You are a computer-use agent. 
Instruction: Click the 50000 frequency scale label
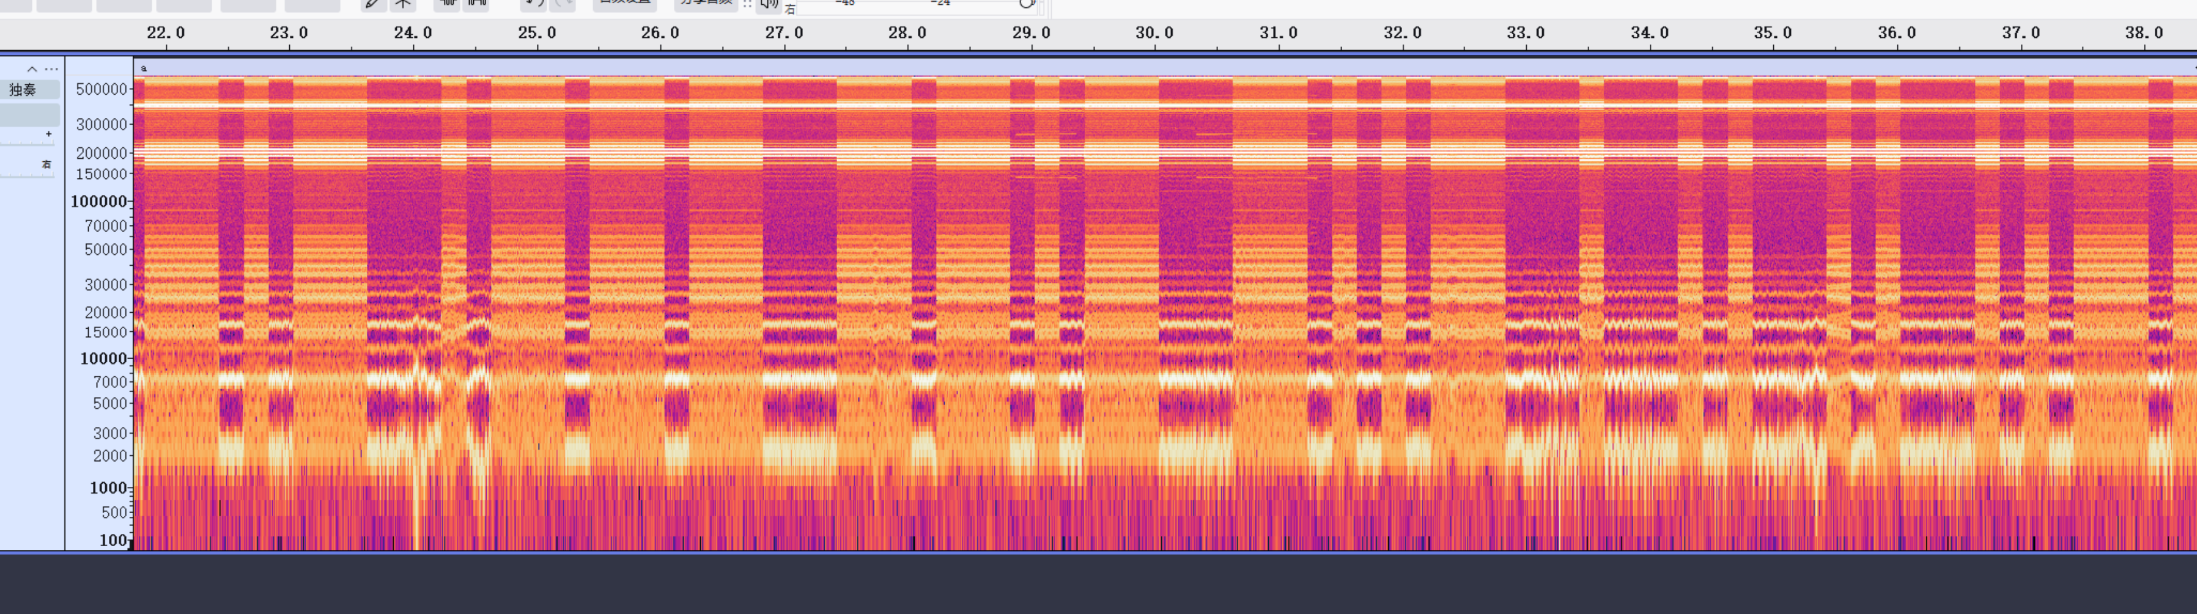(106, 250)
